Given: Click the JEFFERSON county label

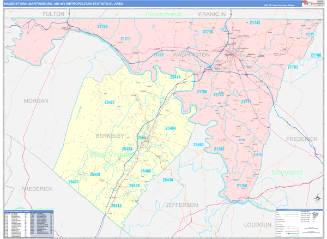Looking at the screenshot, I should coord(181,205).
